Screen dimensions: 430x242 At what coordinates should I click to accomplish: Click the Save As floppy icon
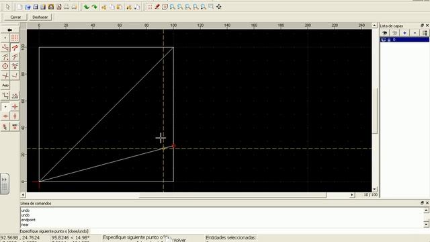coord(43,7)
